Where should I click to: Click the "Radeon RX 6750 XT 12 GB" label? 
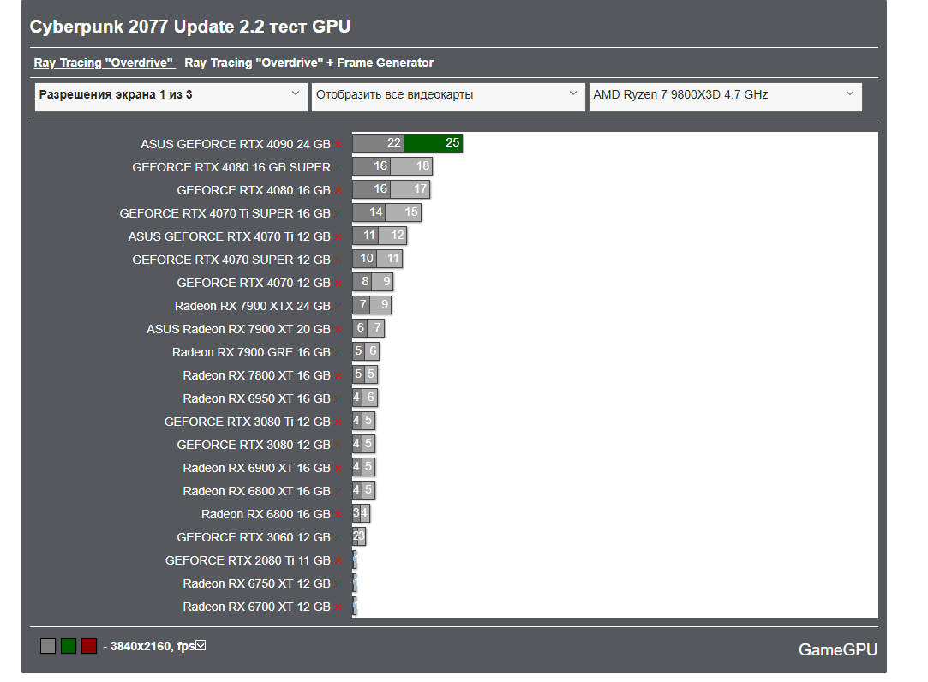point(257,583)
